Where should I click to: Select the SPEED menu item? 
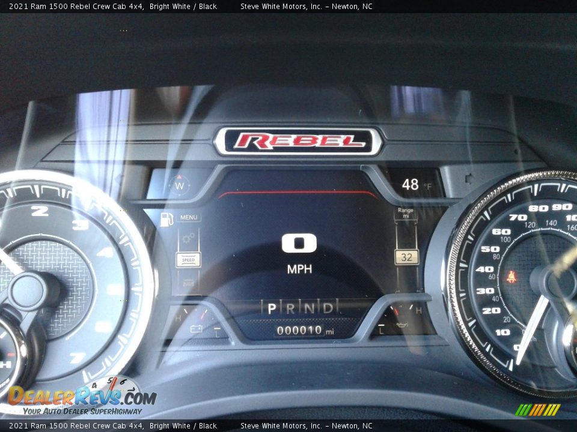pos(188,260)
